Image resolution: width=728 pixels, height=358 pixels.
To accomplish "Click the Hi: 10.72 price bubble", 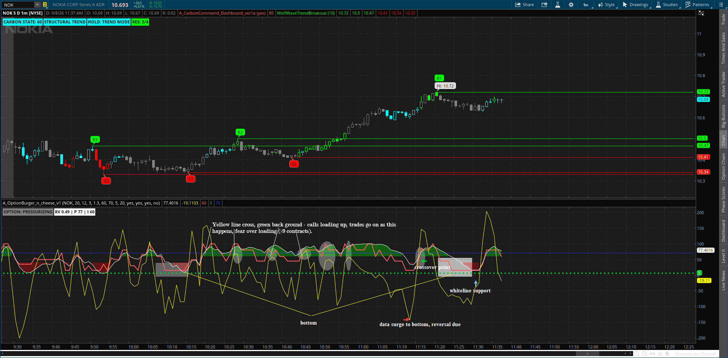I will (x=445, y=86).
